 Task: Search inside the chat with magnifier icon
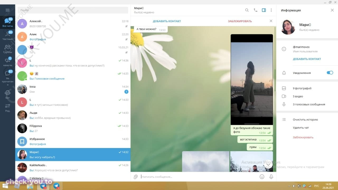(247, 10)
